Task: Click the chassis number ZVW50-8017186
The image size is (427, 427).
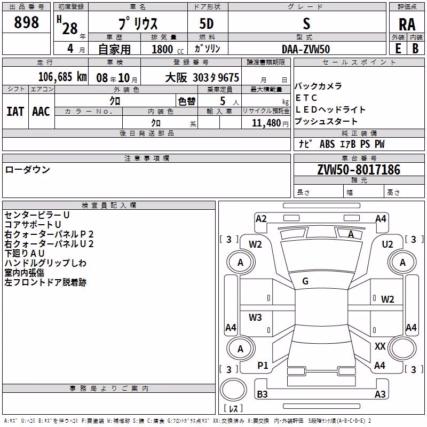Action: 359,170
